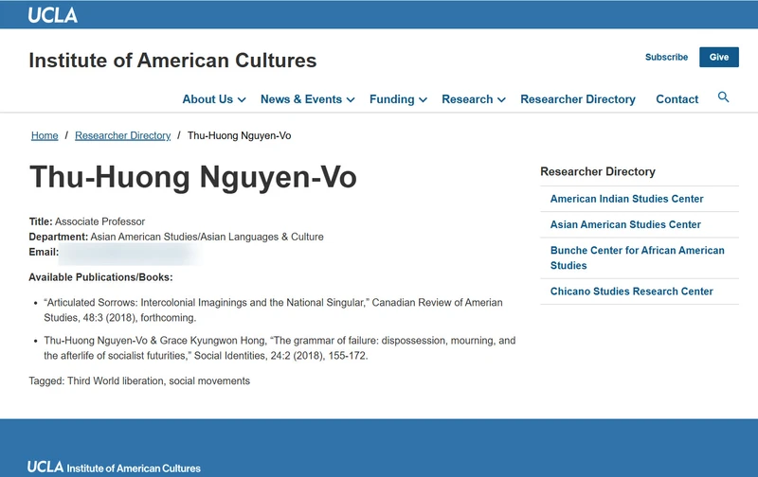Click the Thu-Huong Nguyen-Vo breadcrumb text

[x=240, y=135]
